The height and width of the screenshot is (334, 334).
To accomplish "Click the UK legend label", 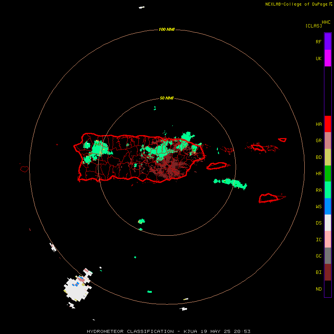I will (318, 58).
